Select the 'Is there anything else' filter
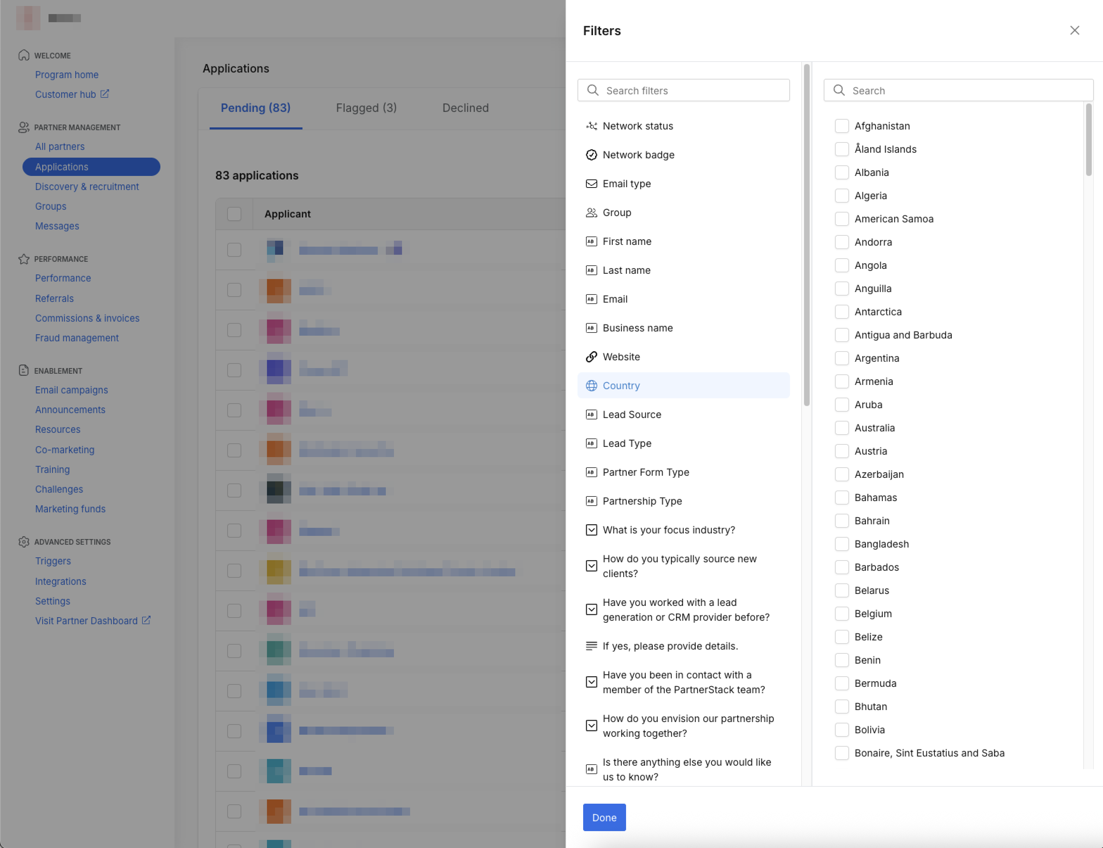Viewport: 1103px width, 848px height. pos(683,769)
